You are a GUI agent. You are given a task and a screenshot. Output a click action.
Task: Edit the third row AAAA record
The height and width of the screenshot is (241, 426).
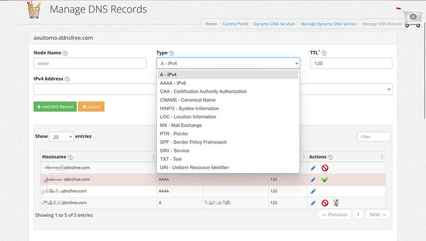[313, 191]
